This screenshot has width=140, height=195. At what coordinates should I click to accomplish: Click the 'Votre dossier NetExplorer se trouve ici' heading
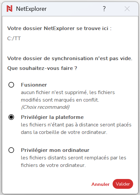(x=59, y=28)
